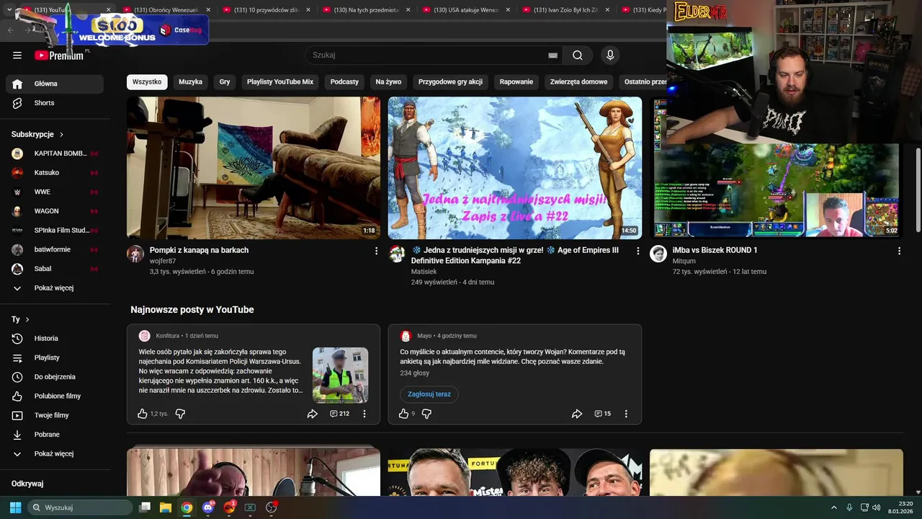Open Age of Empires III video thumbnail

(515, 168)
